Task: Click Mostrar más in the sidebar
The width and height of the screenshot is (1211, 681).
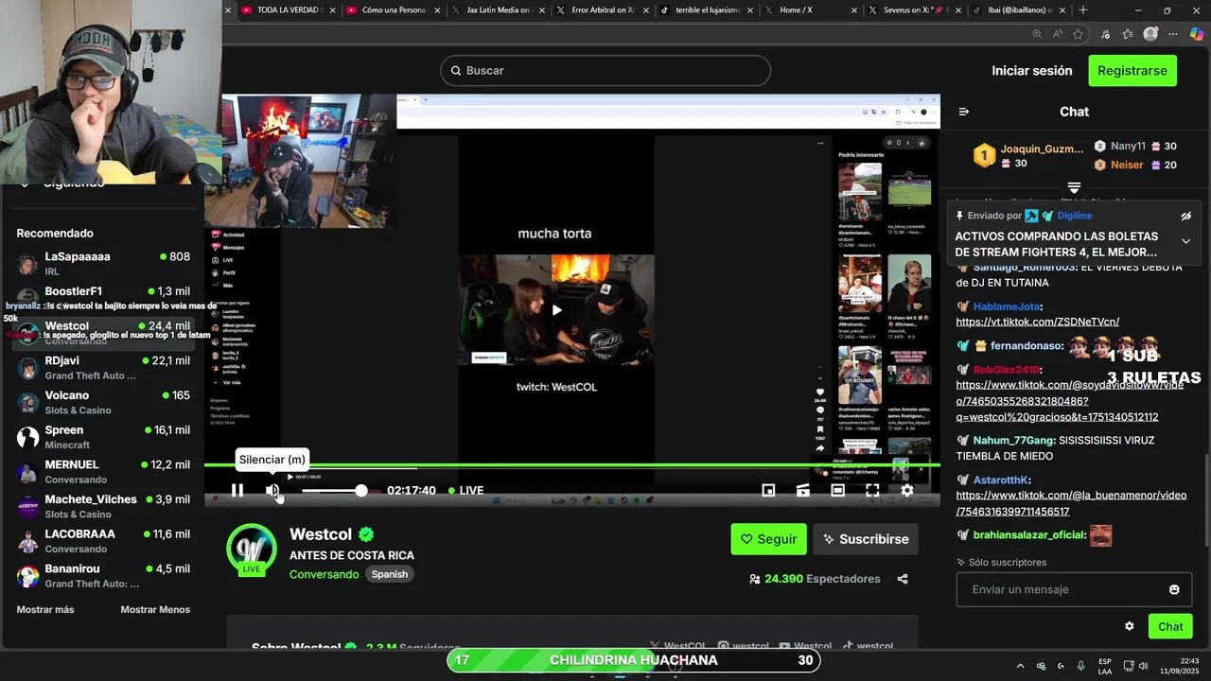Action: pos(45,610)
